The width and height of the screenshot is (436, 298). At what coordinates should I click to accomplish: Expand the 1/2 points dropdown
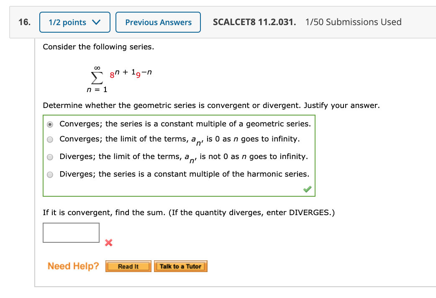[x=74, y=22]
